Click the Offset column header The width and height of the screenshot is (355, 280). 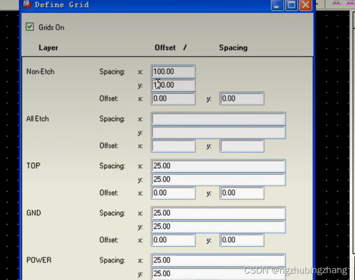pyautogui.click(x=165, y=48)
